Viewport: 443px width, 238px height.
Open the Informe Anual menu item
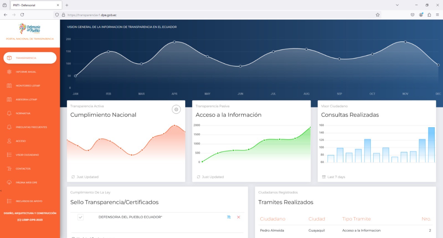tap(26, 72)
